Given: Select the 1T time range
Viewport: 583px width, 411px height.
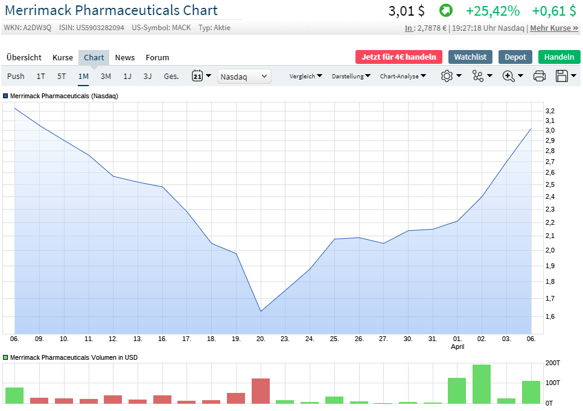Looking at the screenshot, I should click(x=40, y=76).
